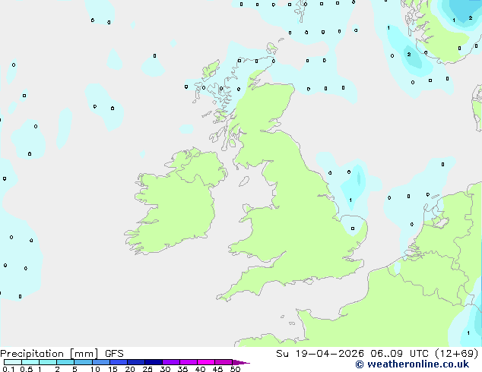Click the '35' legend scale value
This screenshot has height=372, width=482.
pos(182,369)
